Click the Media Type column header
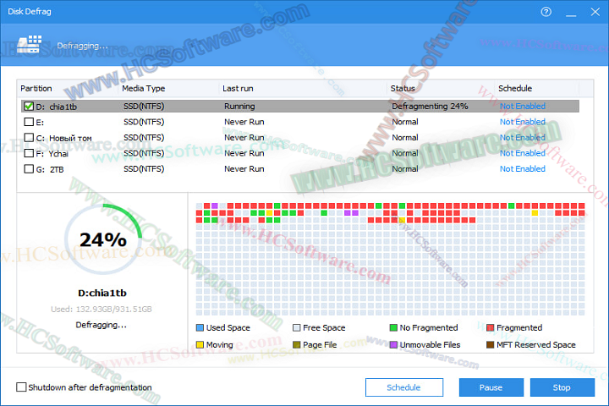 (x=143, y=88)
